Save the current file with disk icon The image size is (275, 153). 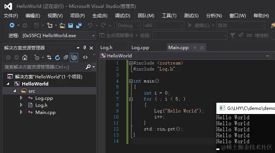click(71, 25)
